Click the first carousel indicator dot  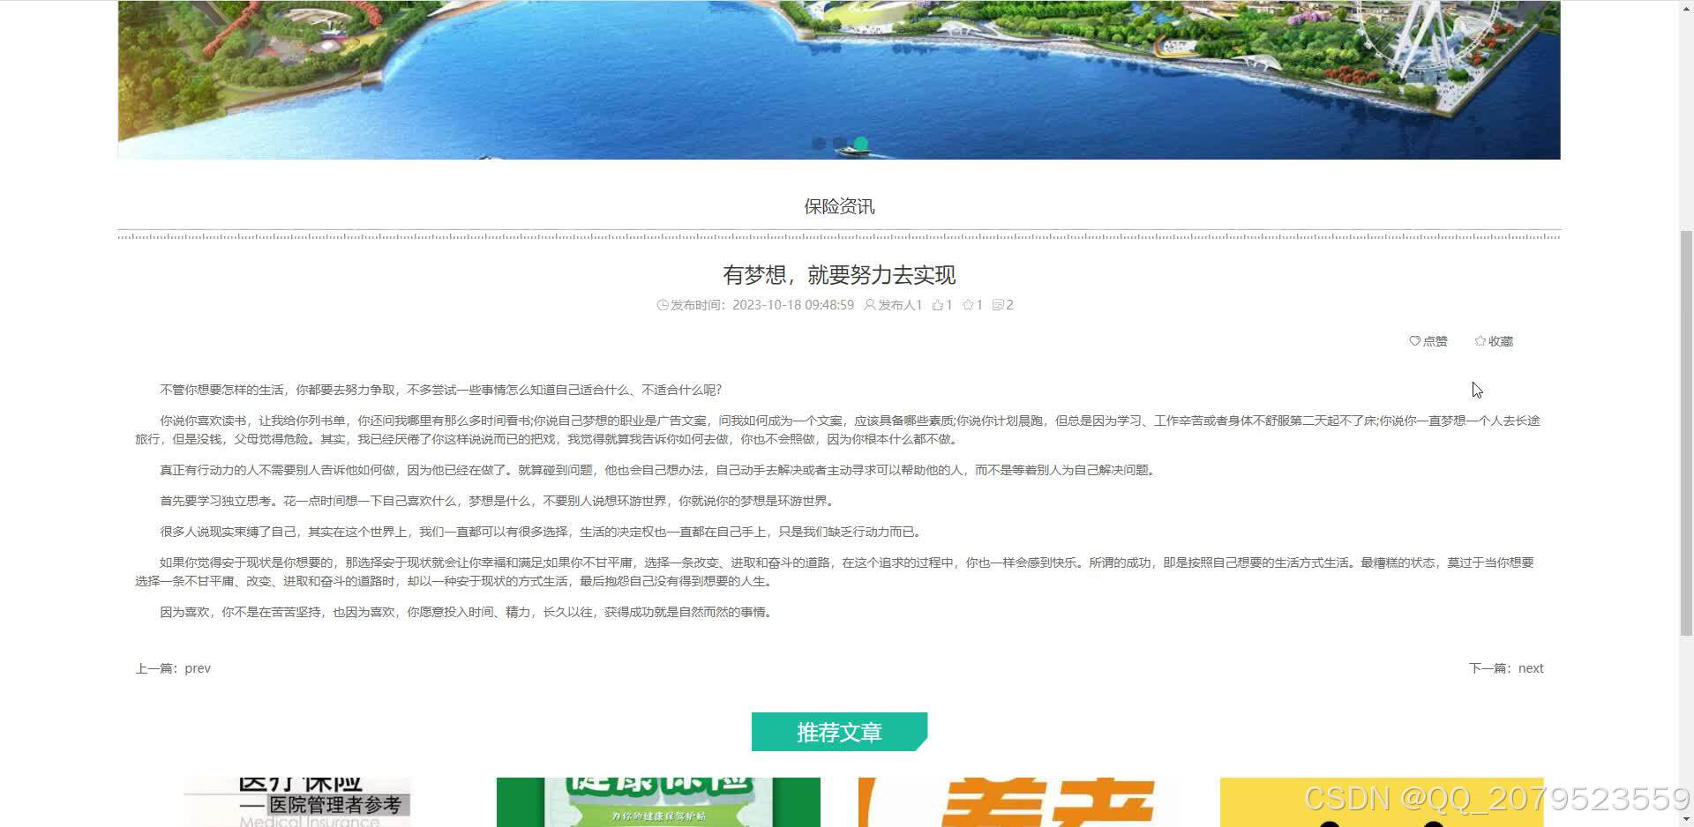click(x=819, y=143)
